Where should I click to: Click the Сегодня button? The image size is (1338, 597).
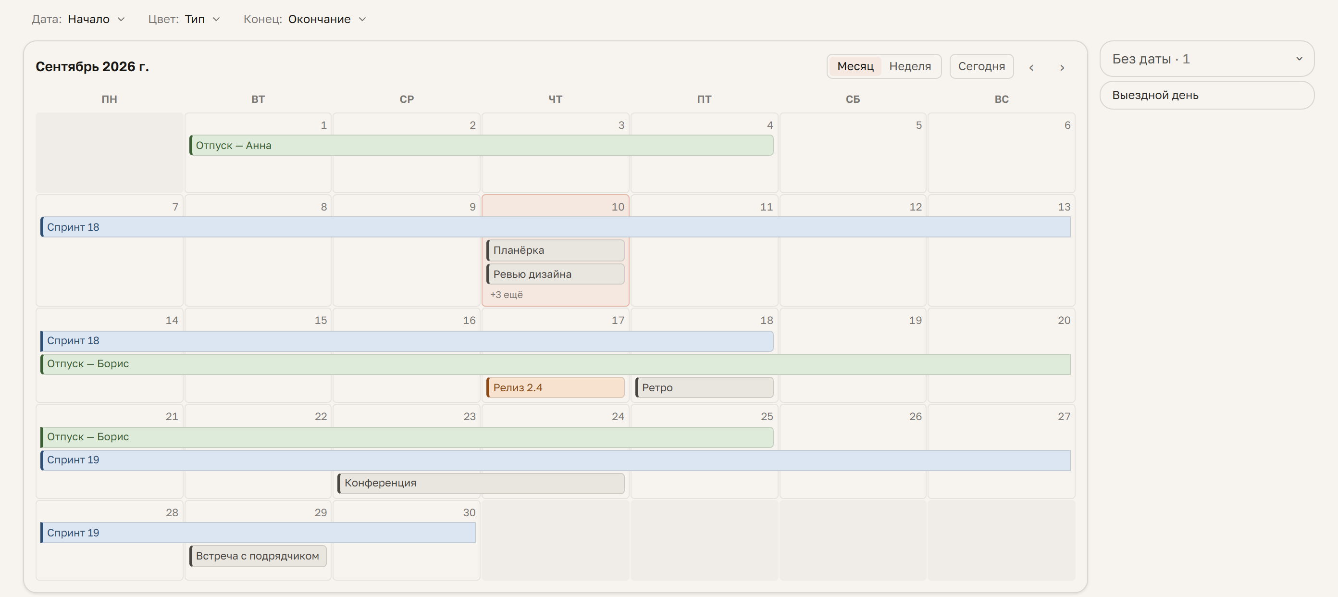981,66
